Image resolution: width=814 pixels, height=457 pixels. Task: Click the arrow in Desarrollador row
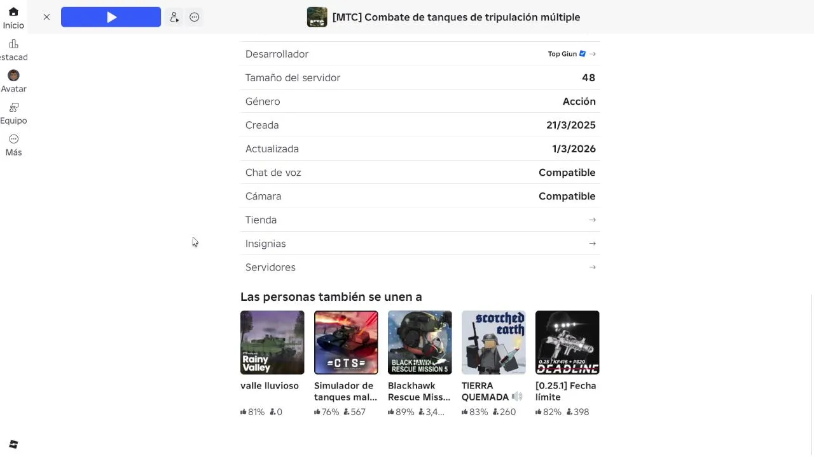pos(593,54)
